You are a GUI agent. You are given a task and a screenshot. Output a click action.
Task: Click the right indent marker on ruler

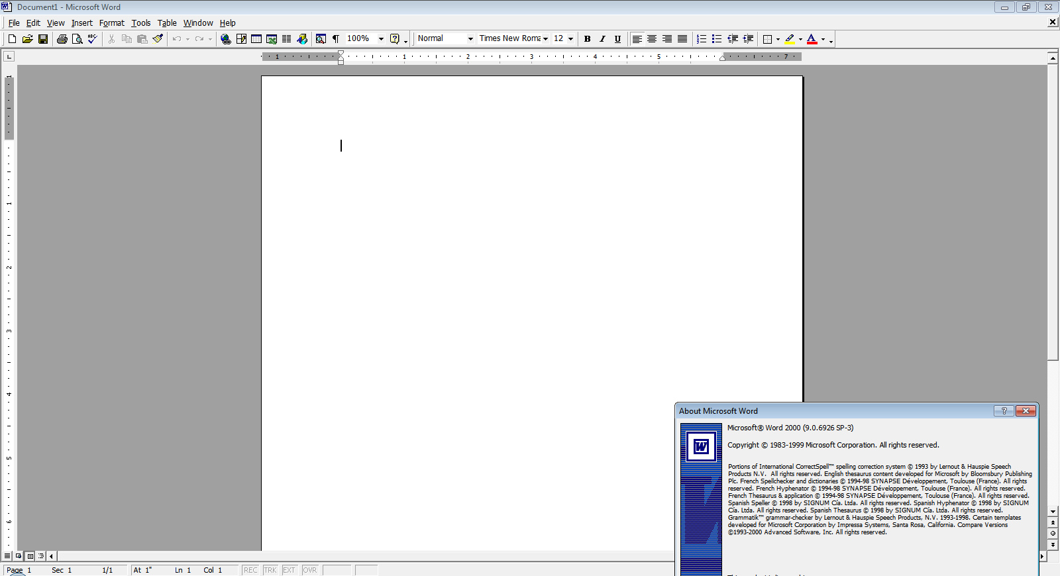[x=722, y=59]
